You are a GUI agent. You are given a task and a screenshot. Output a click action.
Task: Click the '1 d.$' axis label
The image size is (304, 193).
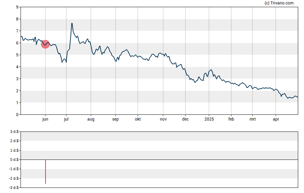click(14, 150)
